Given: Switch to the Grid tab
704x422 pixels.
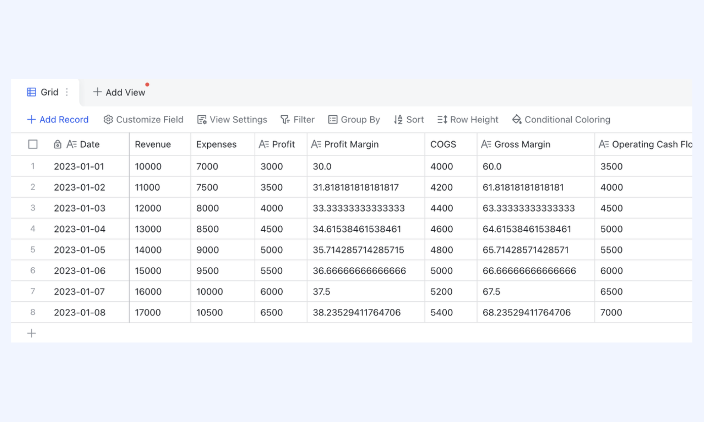Looking at the screenshot, I should (x=45, y=92).
